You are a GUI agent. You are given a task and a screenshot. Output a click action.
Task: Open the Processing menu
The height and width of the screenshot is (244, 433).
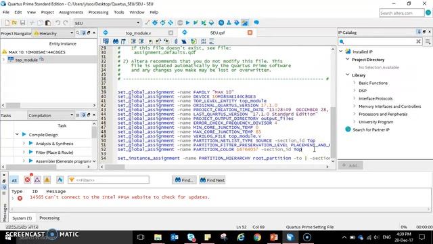pos(98,12)
